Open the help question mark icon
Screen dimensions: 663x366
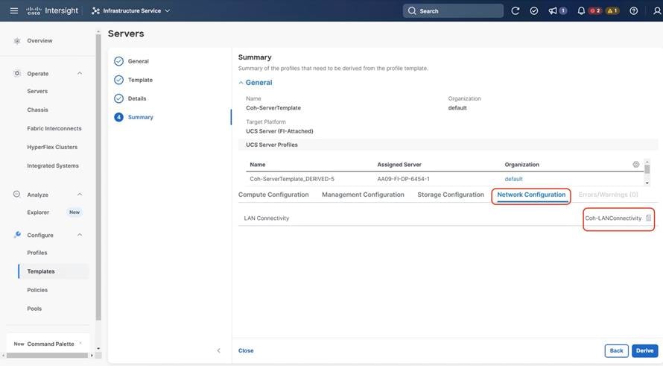coord(633,11)
